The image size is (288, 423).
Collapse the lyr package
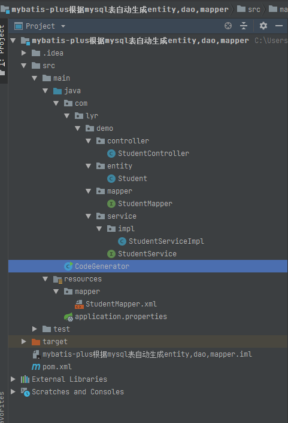(x=67, y=116)
